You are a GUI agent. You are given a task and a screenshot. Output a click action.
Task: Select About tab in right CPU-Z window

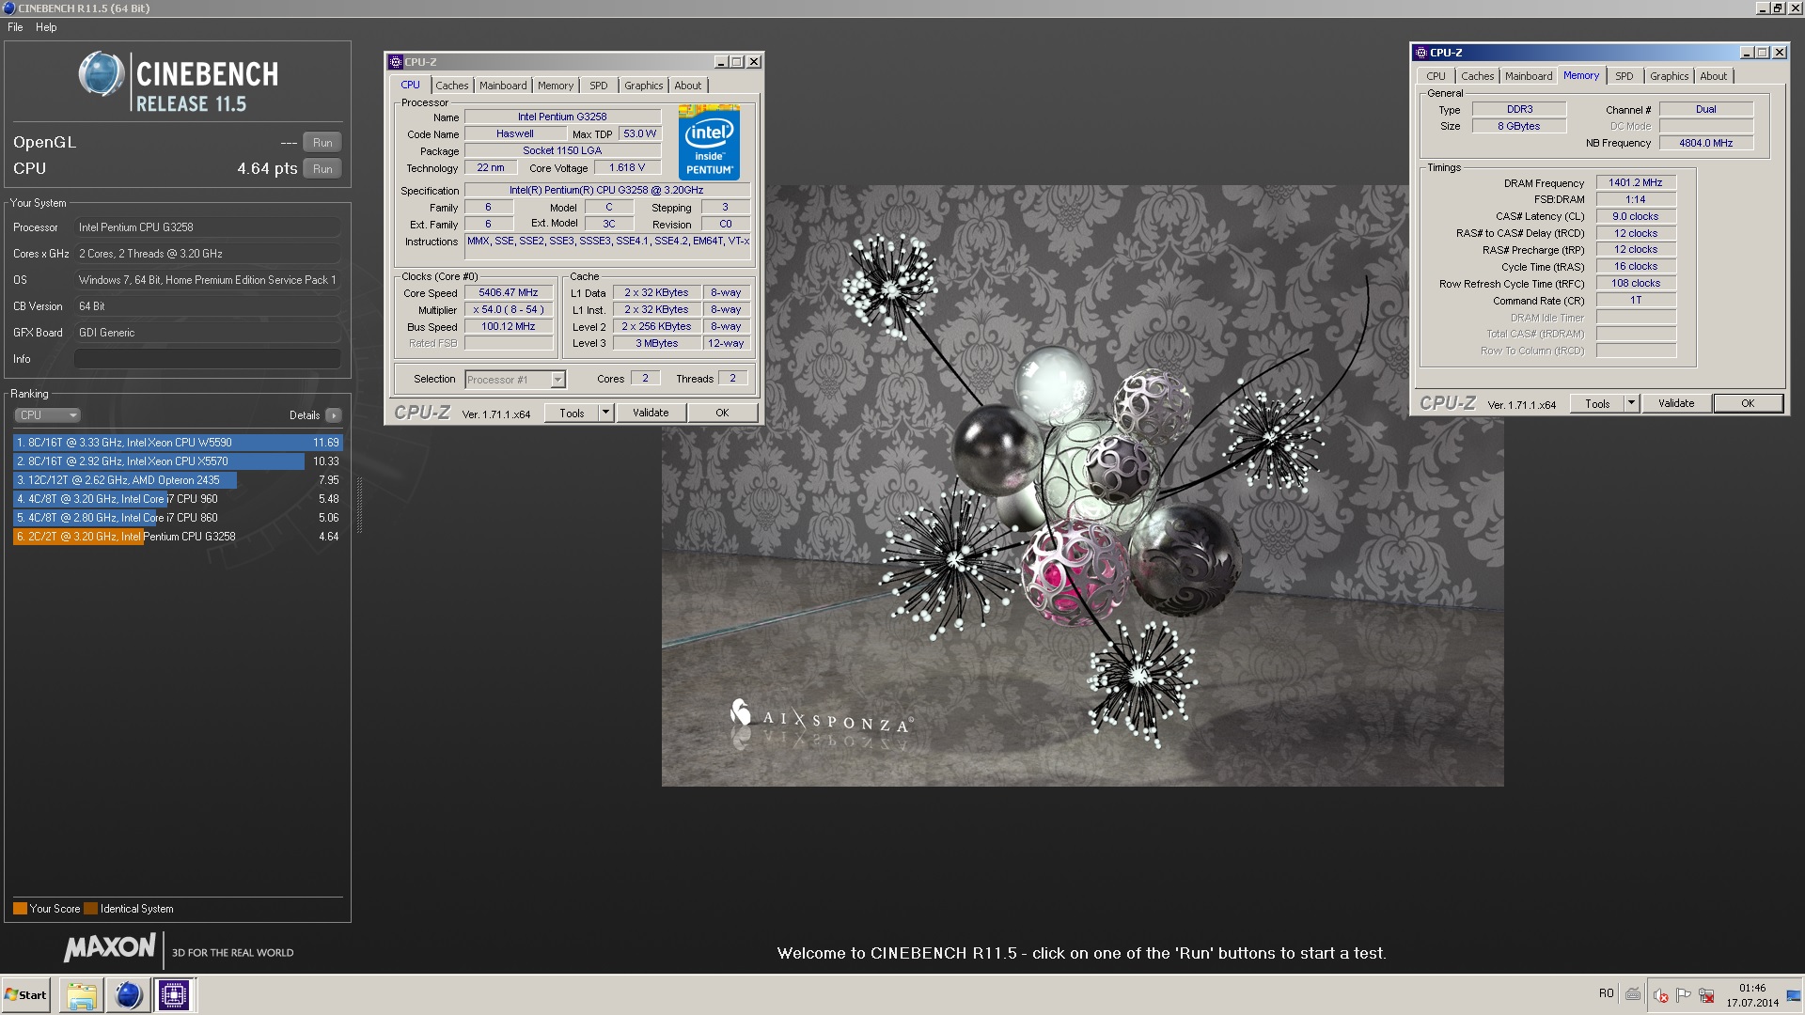click(x=1714, y=76)
